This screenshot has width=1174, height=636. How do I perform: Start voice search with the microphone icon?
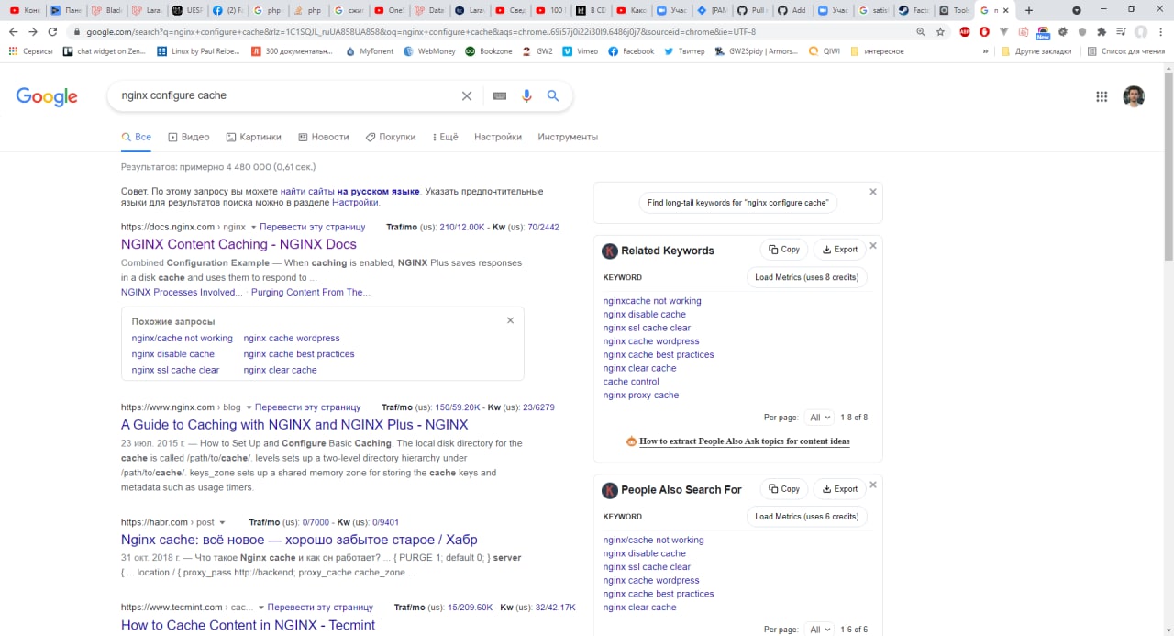526,95
